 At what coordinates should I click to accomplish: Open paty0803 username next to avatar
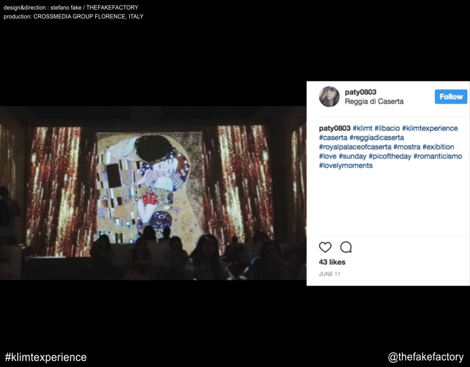click(361, 92)
